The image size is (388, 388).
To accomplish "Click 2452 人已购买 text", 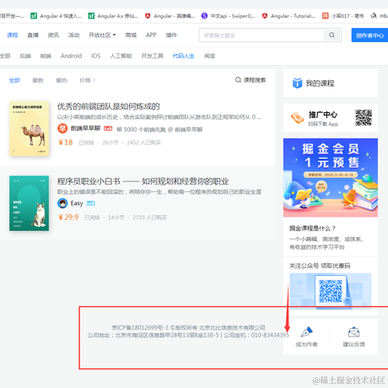I will [143, 143].
